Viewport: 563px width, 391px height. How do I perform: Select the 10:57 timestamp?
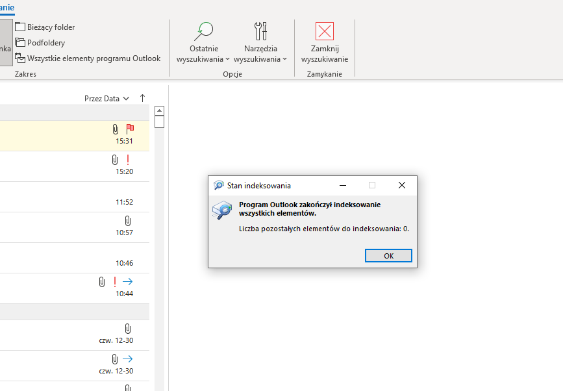click(x=124, y=233)
